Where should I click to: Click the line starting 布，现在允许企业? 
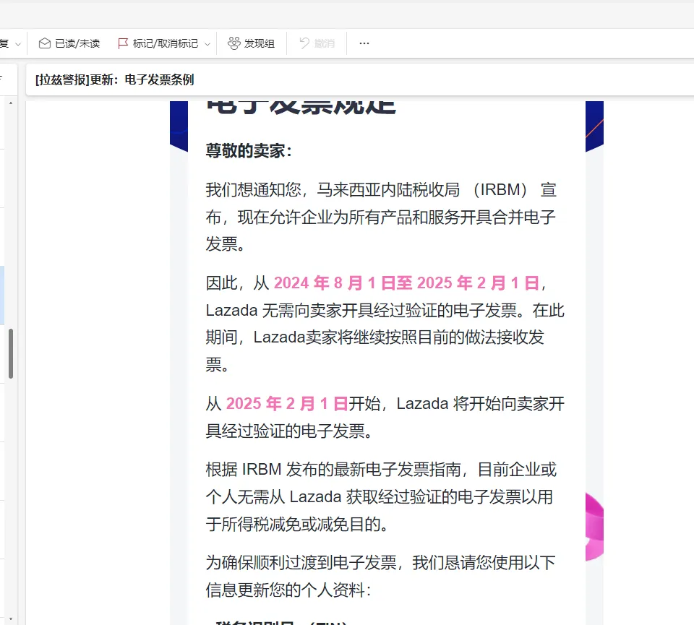381,217
